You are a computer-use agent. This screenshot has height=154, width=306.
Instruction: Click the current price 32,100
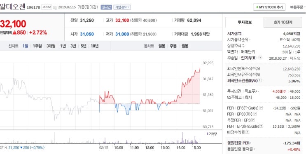(x=13, y=23)
